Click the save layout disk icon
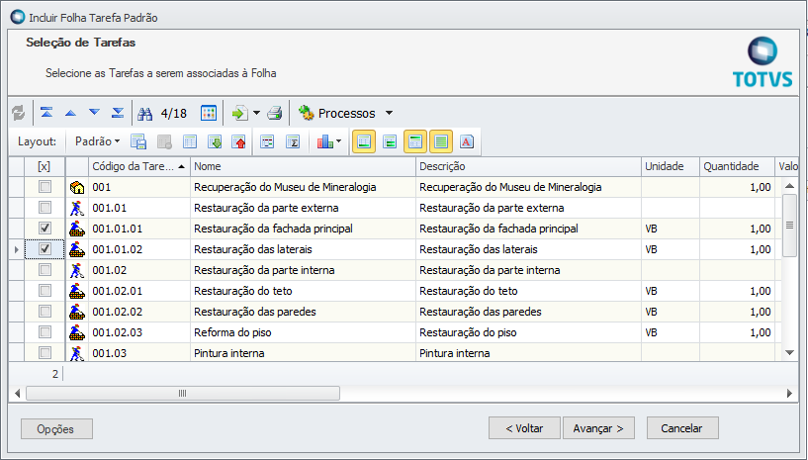This screenshot has height=460, width=808. click(x=138, y=141)
